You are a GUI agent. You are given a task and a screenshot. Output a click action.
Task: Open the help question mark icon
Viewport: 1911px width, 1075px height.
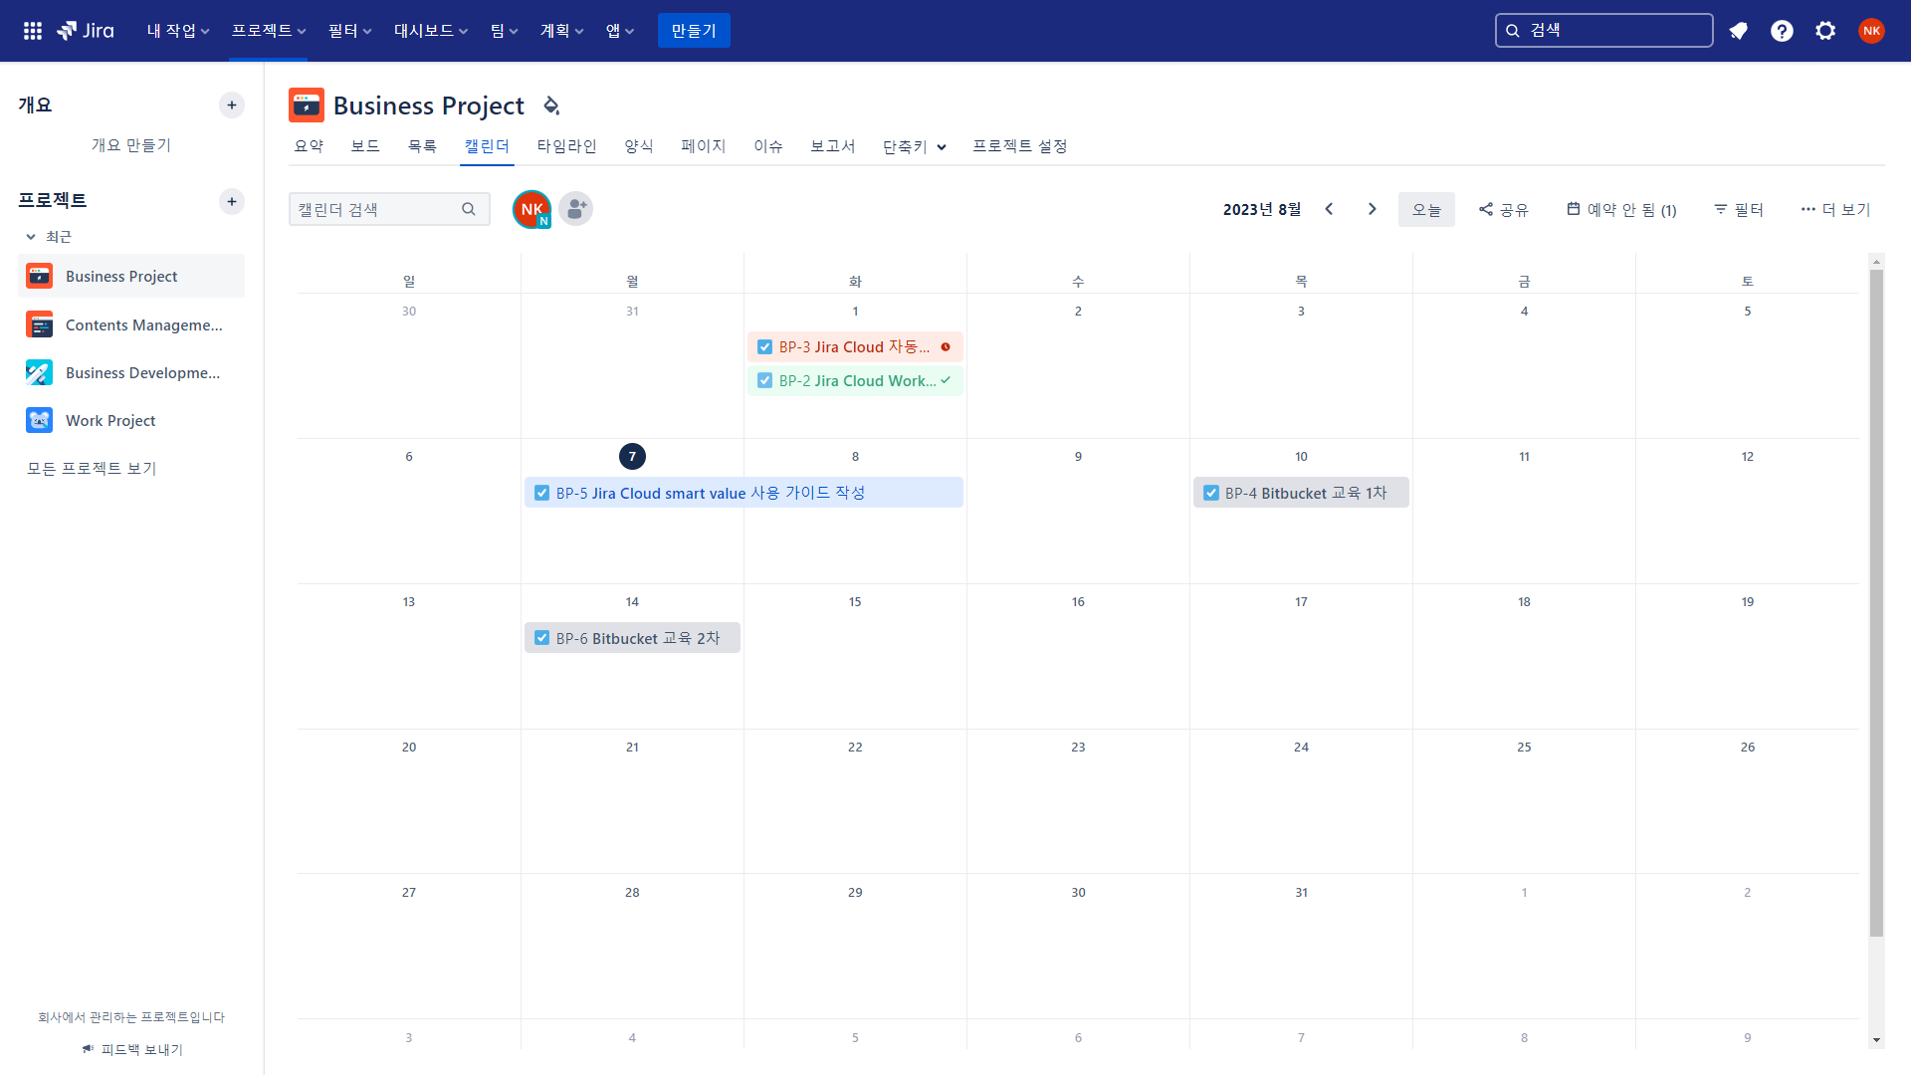[x=1782, y=31]
